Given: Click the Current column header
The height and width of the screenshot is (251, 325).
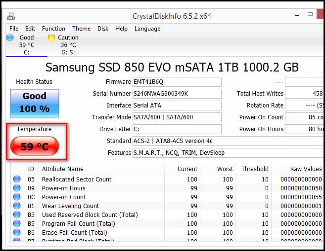Looking at the screenshot, I should click(182, 169).
